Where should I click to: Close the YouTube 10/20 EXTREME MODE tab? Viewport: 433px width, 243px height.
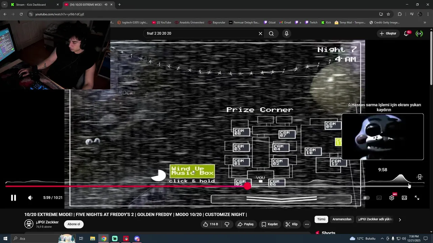pos(111,5)
